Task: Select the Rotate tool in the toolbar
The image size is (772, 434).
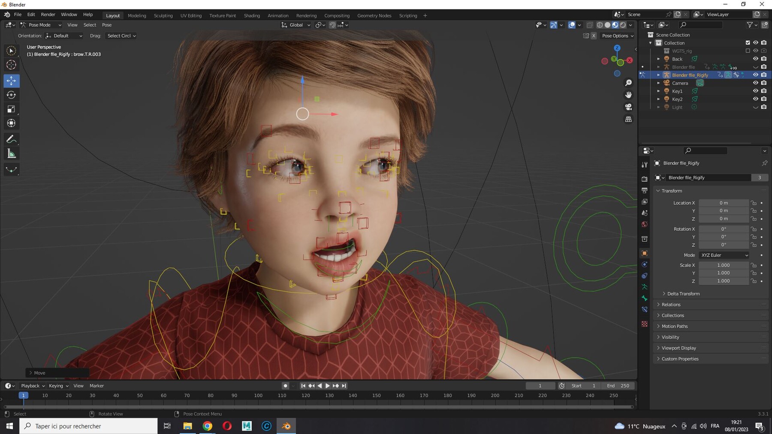Action: (x=11, y=95)
